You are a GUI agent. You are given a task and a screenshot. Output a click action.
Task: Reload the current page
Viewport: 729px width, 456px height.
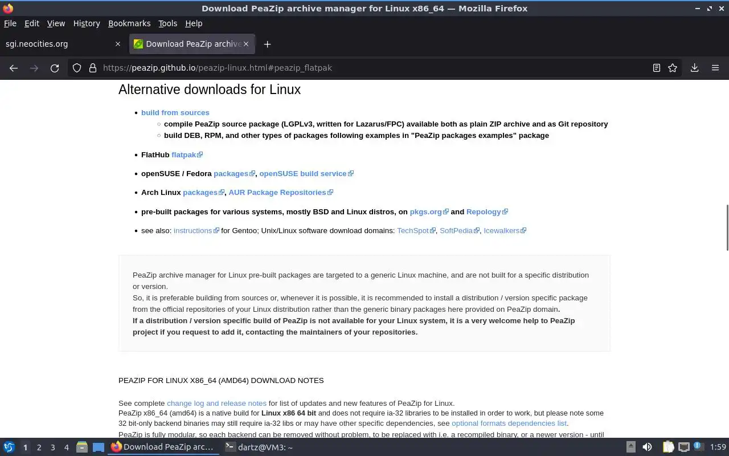pos(55,68)
